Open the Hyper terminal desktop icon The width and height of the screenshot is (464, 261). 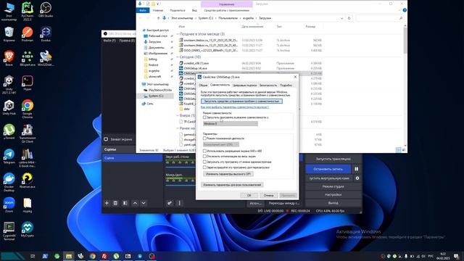[x=28, y=83]
